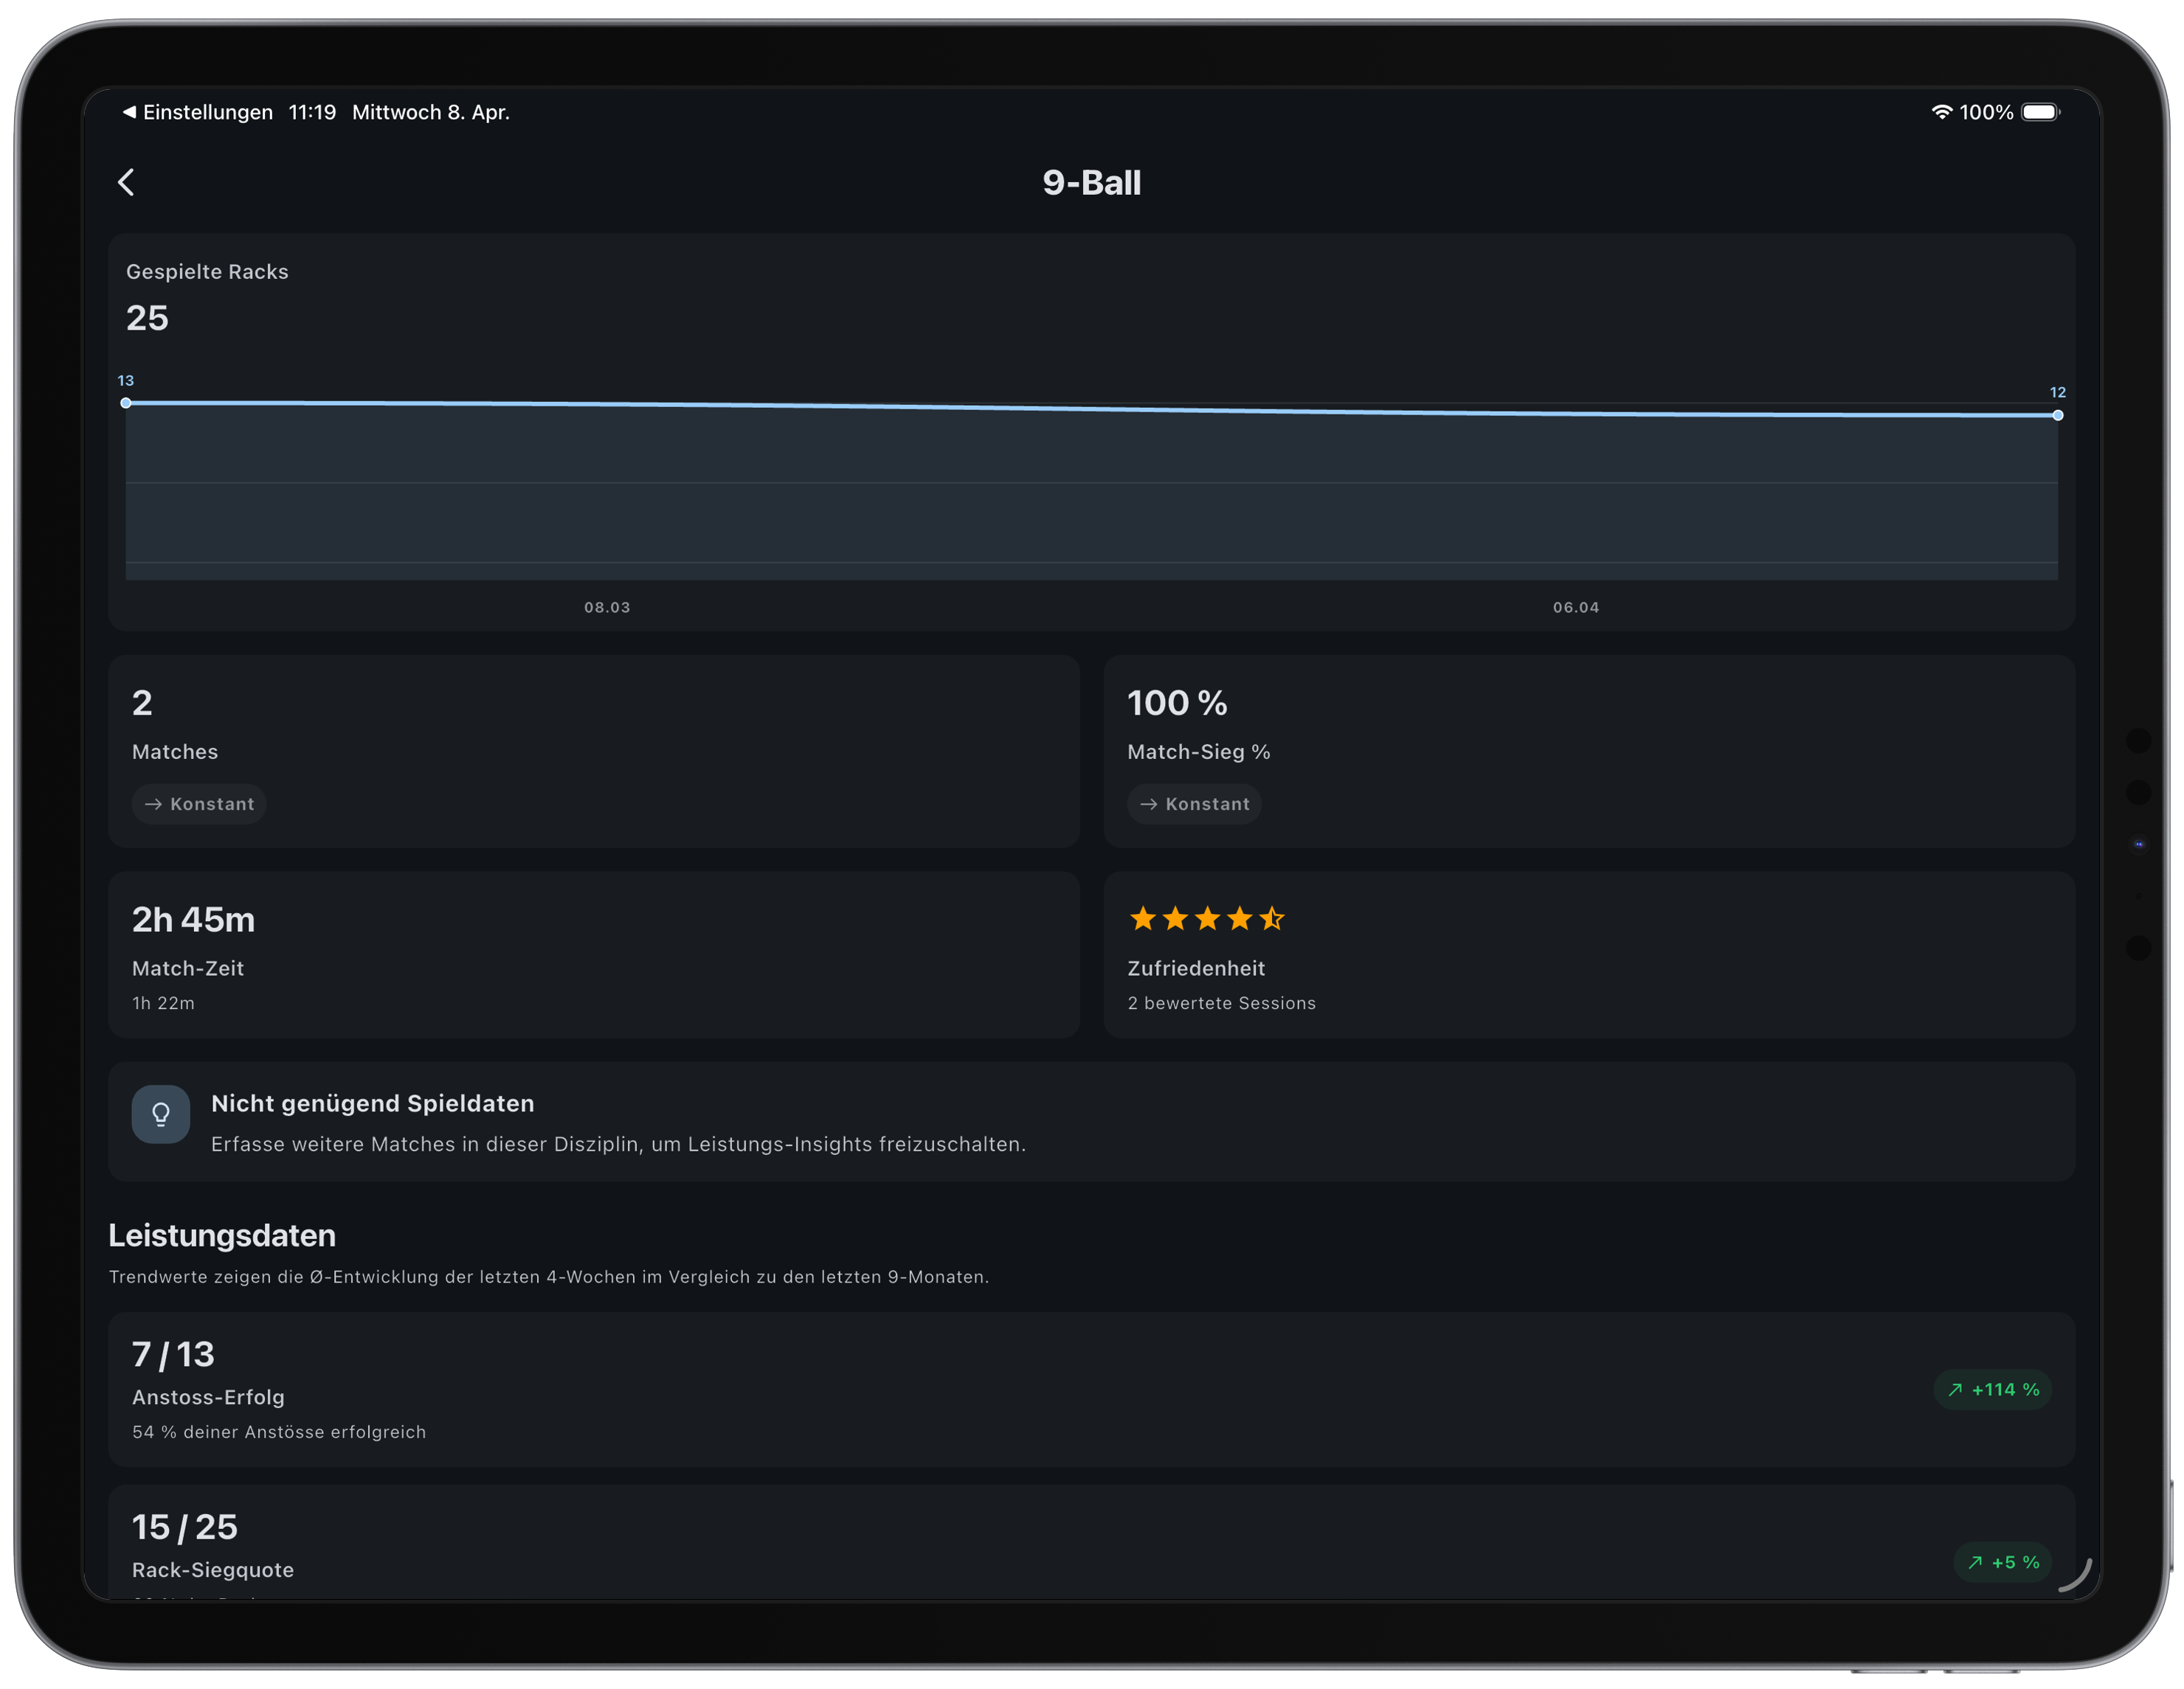Tap the lightbulb insight icon
The width and height of the screenshot is (2184, 1689).
[161, 1114]
